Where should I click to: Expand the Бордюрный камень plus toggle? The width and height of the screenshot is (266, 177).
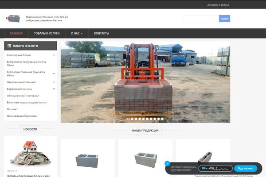pos(54,88)
